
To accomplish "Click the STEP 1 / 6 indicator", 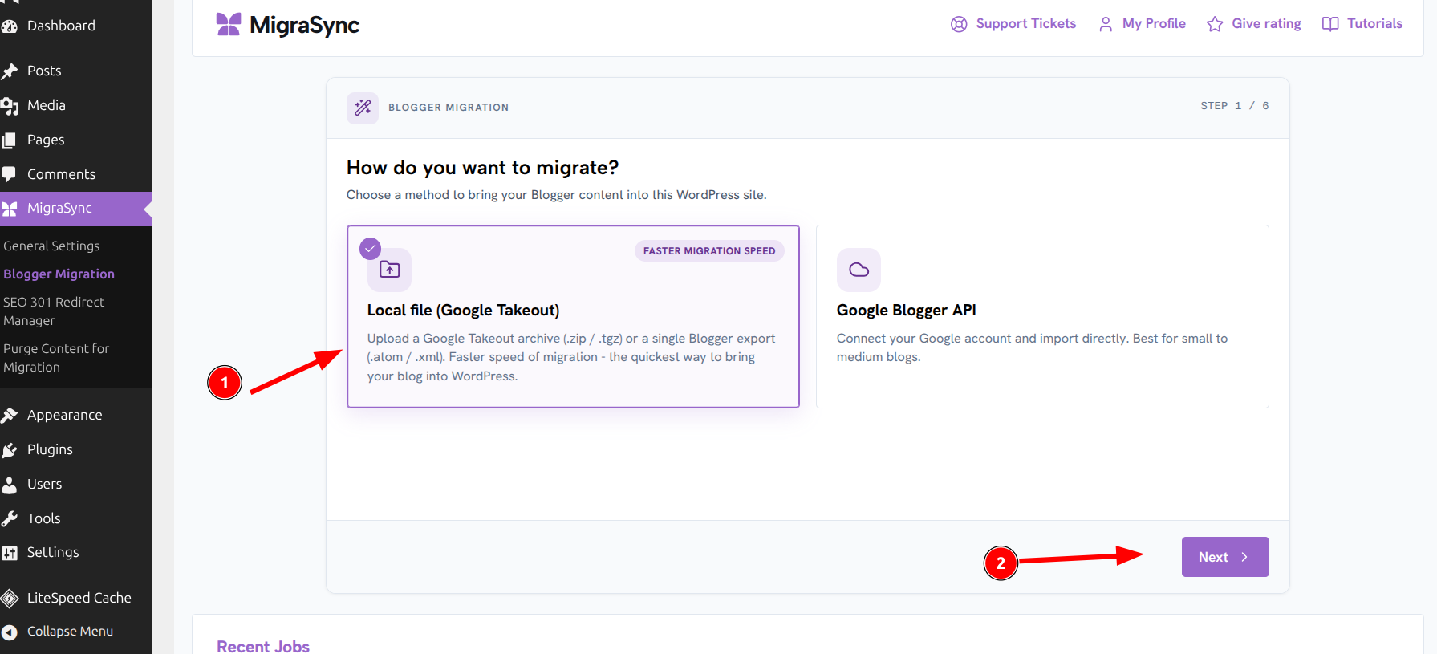I will tap(1235, 106).
